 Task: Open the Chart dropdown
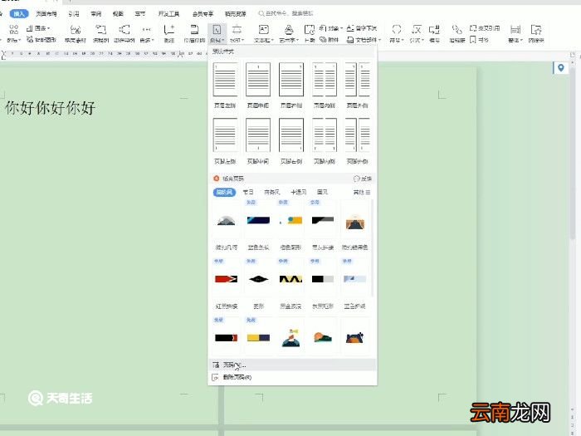[x=38, y=28]
